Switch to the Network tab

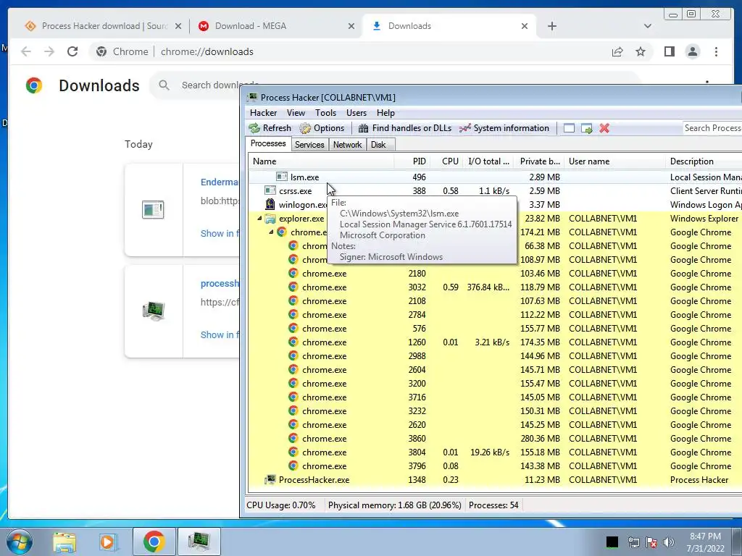click(x=347, y=145)
